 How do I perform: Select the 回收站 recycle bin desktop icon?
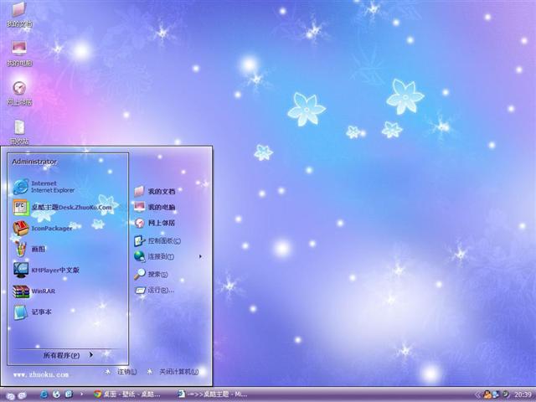point(19,131)
